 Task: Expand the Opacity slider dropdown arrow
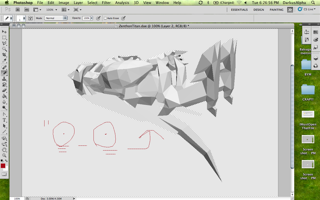91,18
